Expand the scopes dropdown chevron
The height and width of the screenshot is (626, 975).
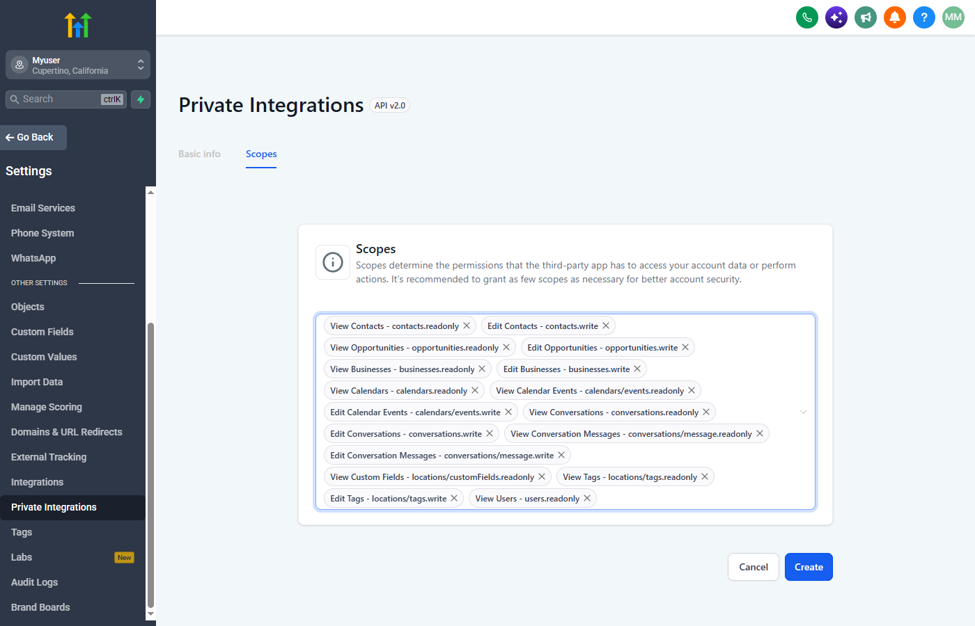point(803,412)
